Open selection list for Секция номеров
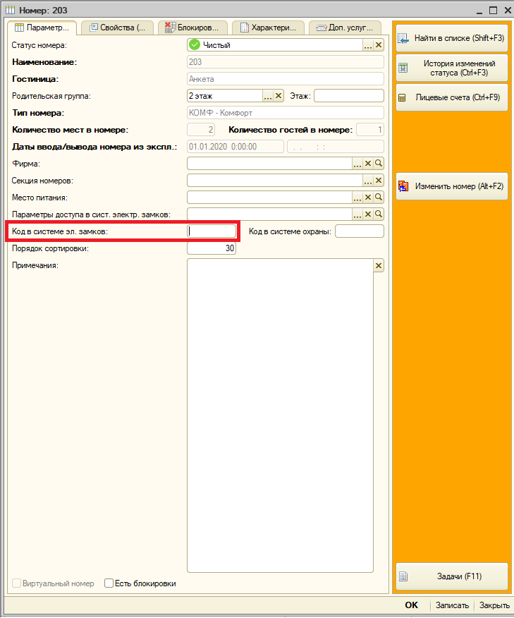 368,181
